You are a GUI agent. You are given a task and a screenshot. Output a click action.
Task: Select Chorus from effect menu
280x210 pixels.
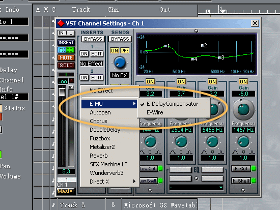(x=110, y=121)
